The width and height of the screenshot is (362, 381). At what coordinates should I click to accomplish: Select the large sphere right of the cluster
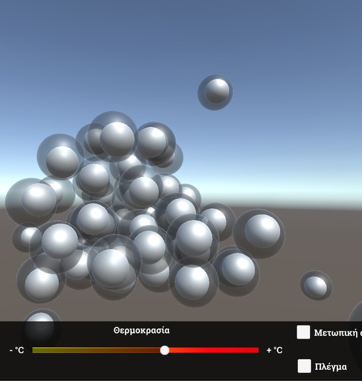(x=259, y=233)
